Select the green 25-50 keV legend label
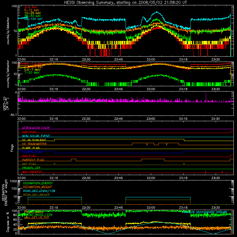This screenshot has height=237, width=237. coord(33,16)
